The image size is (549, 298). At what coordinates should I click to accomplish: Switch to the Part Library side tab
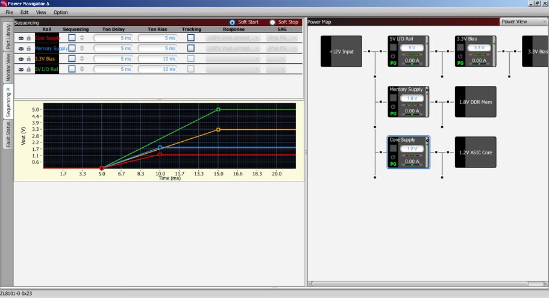(x=8, y=37)
